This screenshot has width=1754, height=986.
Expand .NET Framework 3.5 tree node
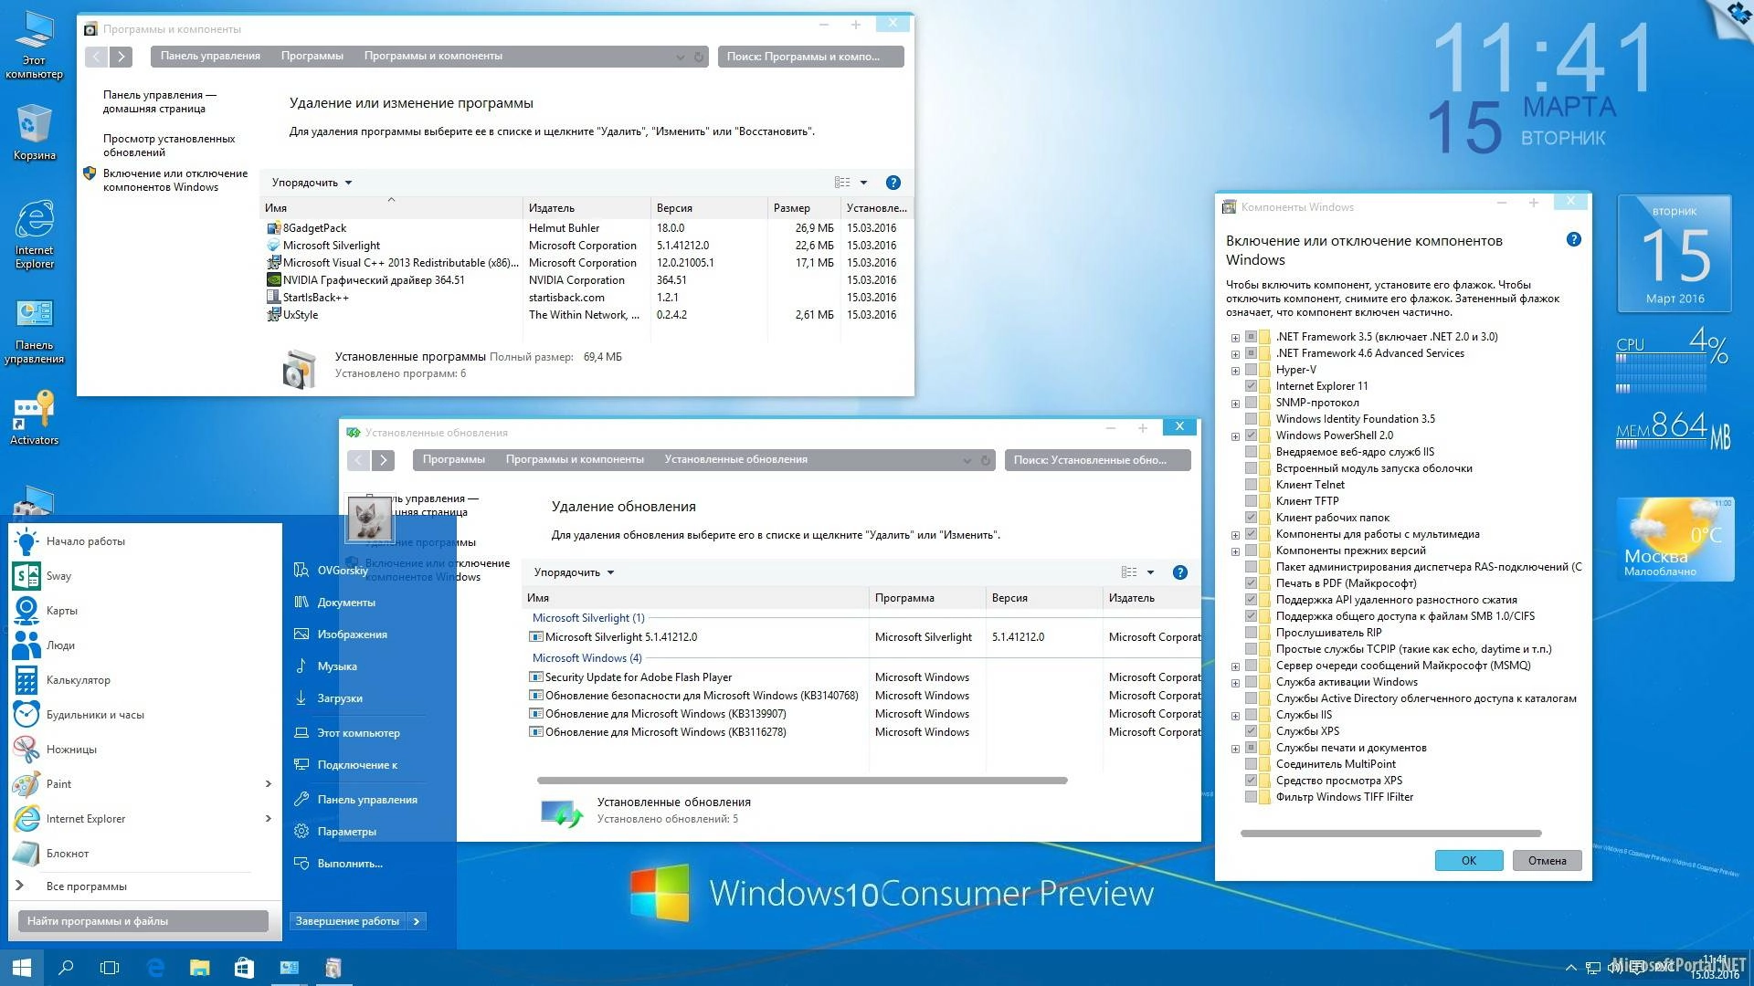1235,338
